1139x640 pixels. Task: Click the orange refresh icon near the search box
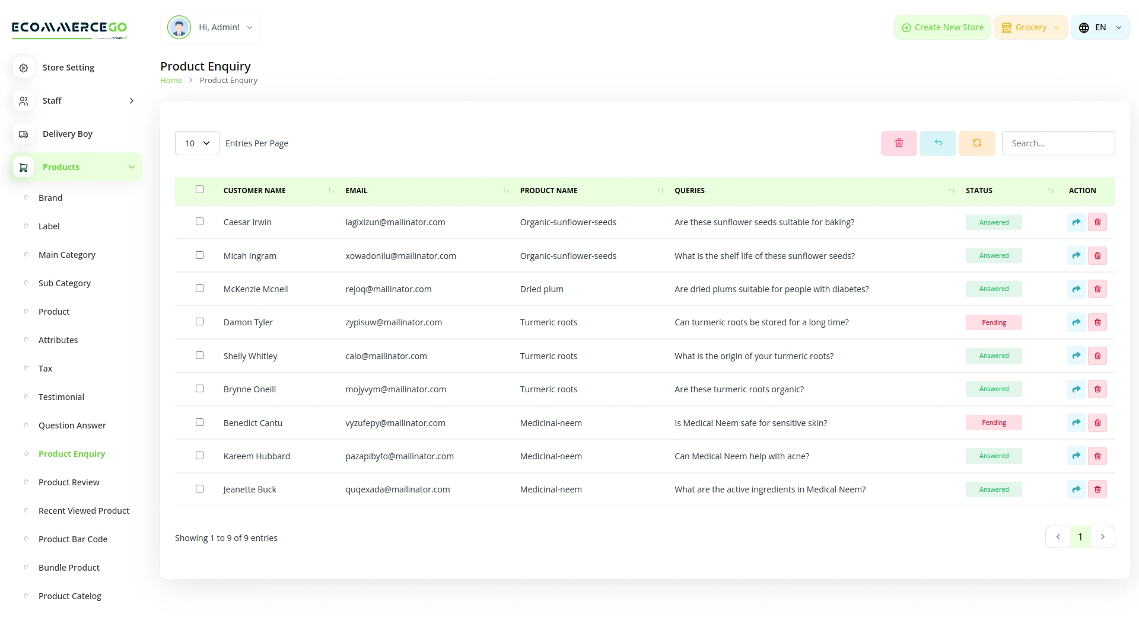coord(976,143)
